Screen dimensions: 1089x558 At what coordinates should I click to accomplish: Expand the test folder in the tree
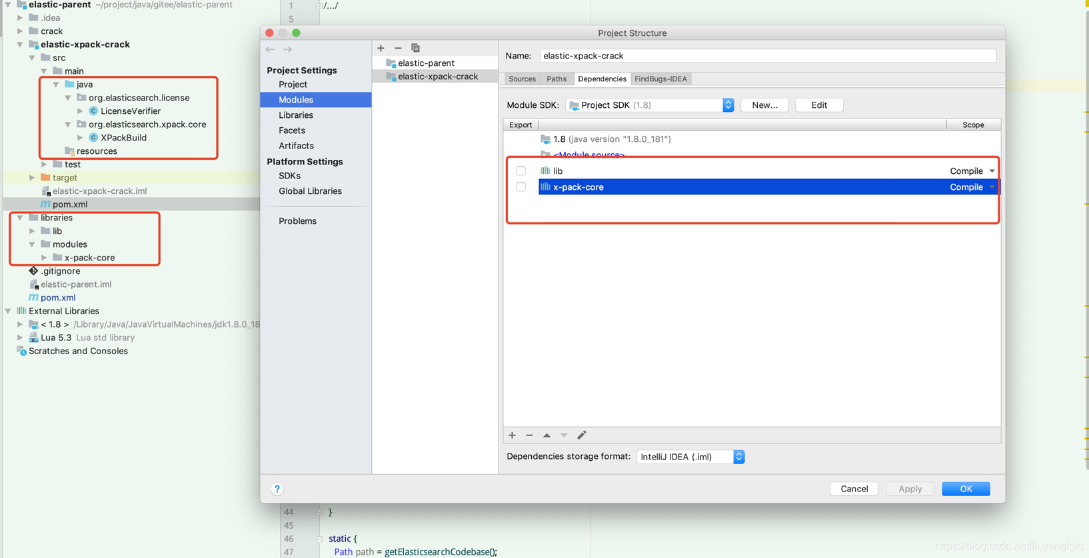point(44,164)
